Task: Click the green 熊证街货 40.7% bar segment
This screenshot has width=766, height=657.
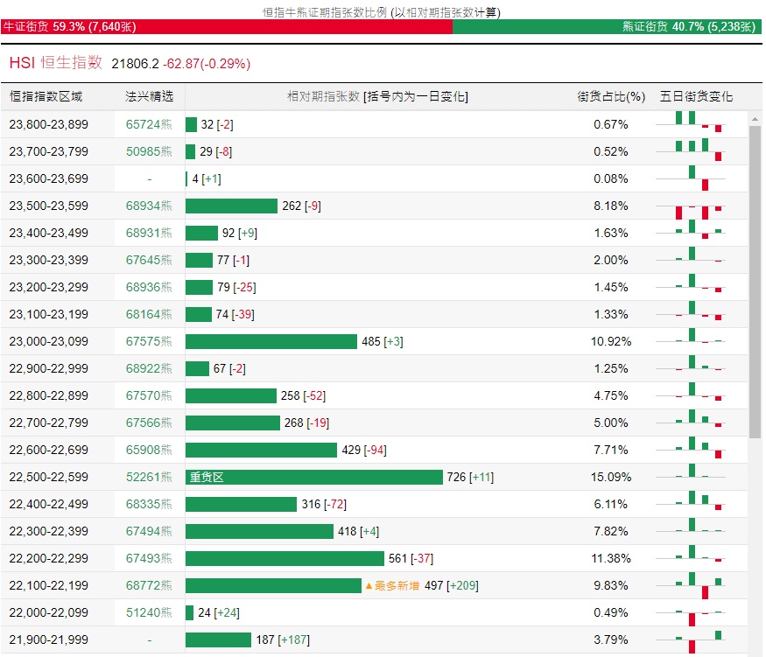Action: pos(606,27)
